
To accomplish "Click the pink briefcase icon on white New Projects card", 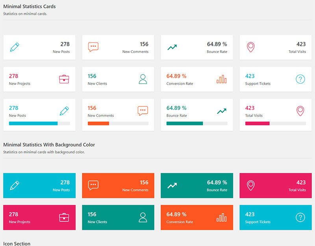I will (64, 79).
